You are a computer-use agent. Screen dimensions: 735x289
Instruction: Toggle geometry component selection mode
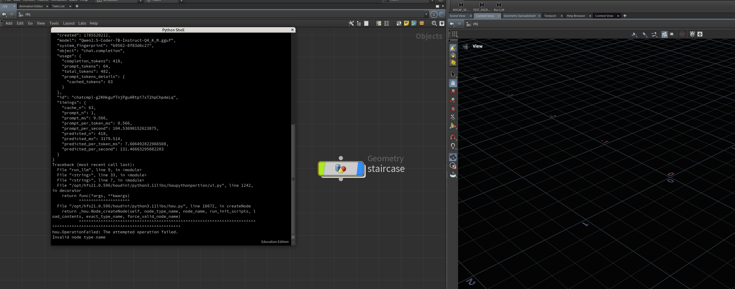coord(453,55)
